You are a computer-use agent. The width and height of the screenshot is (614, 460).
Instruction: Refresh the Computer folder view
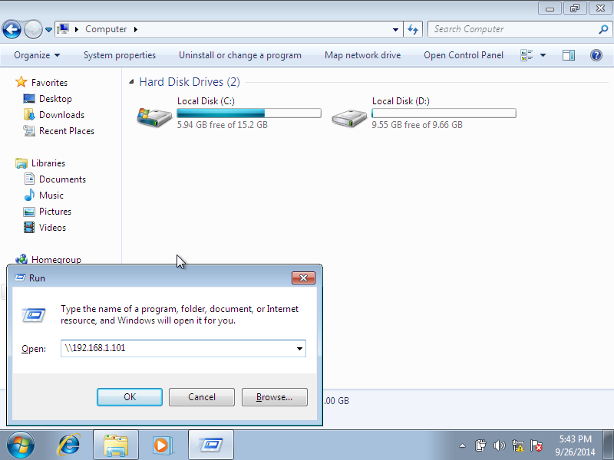click(413, 30)
